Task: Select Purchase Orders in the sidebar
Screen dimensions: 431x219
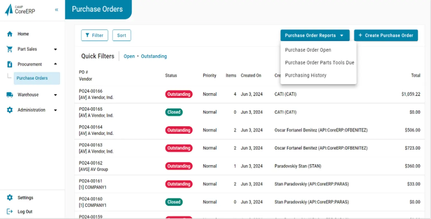Action: (x=37, y=78)
